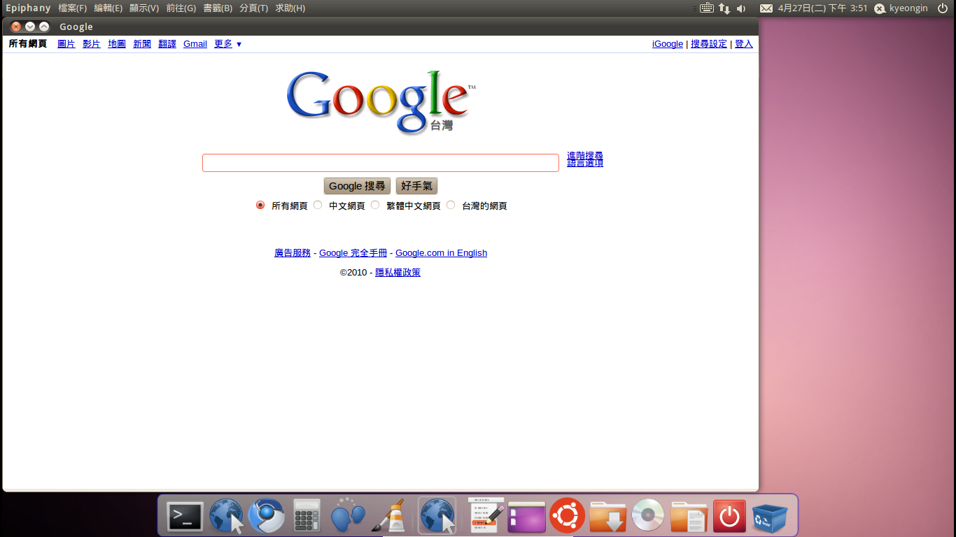
Task: Open the purple window dock icon
Action: [526, 517]
